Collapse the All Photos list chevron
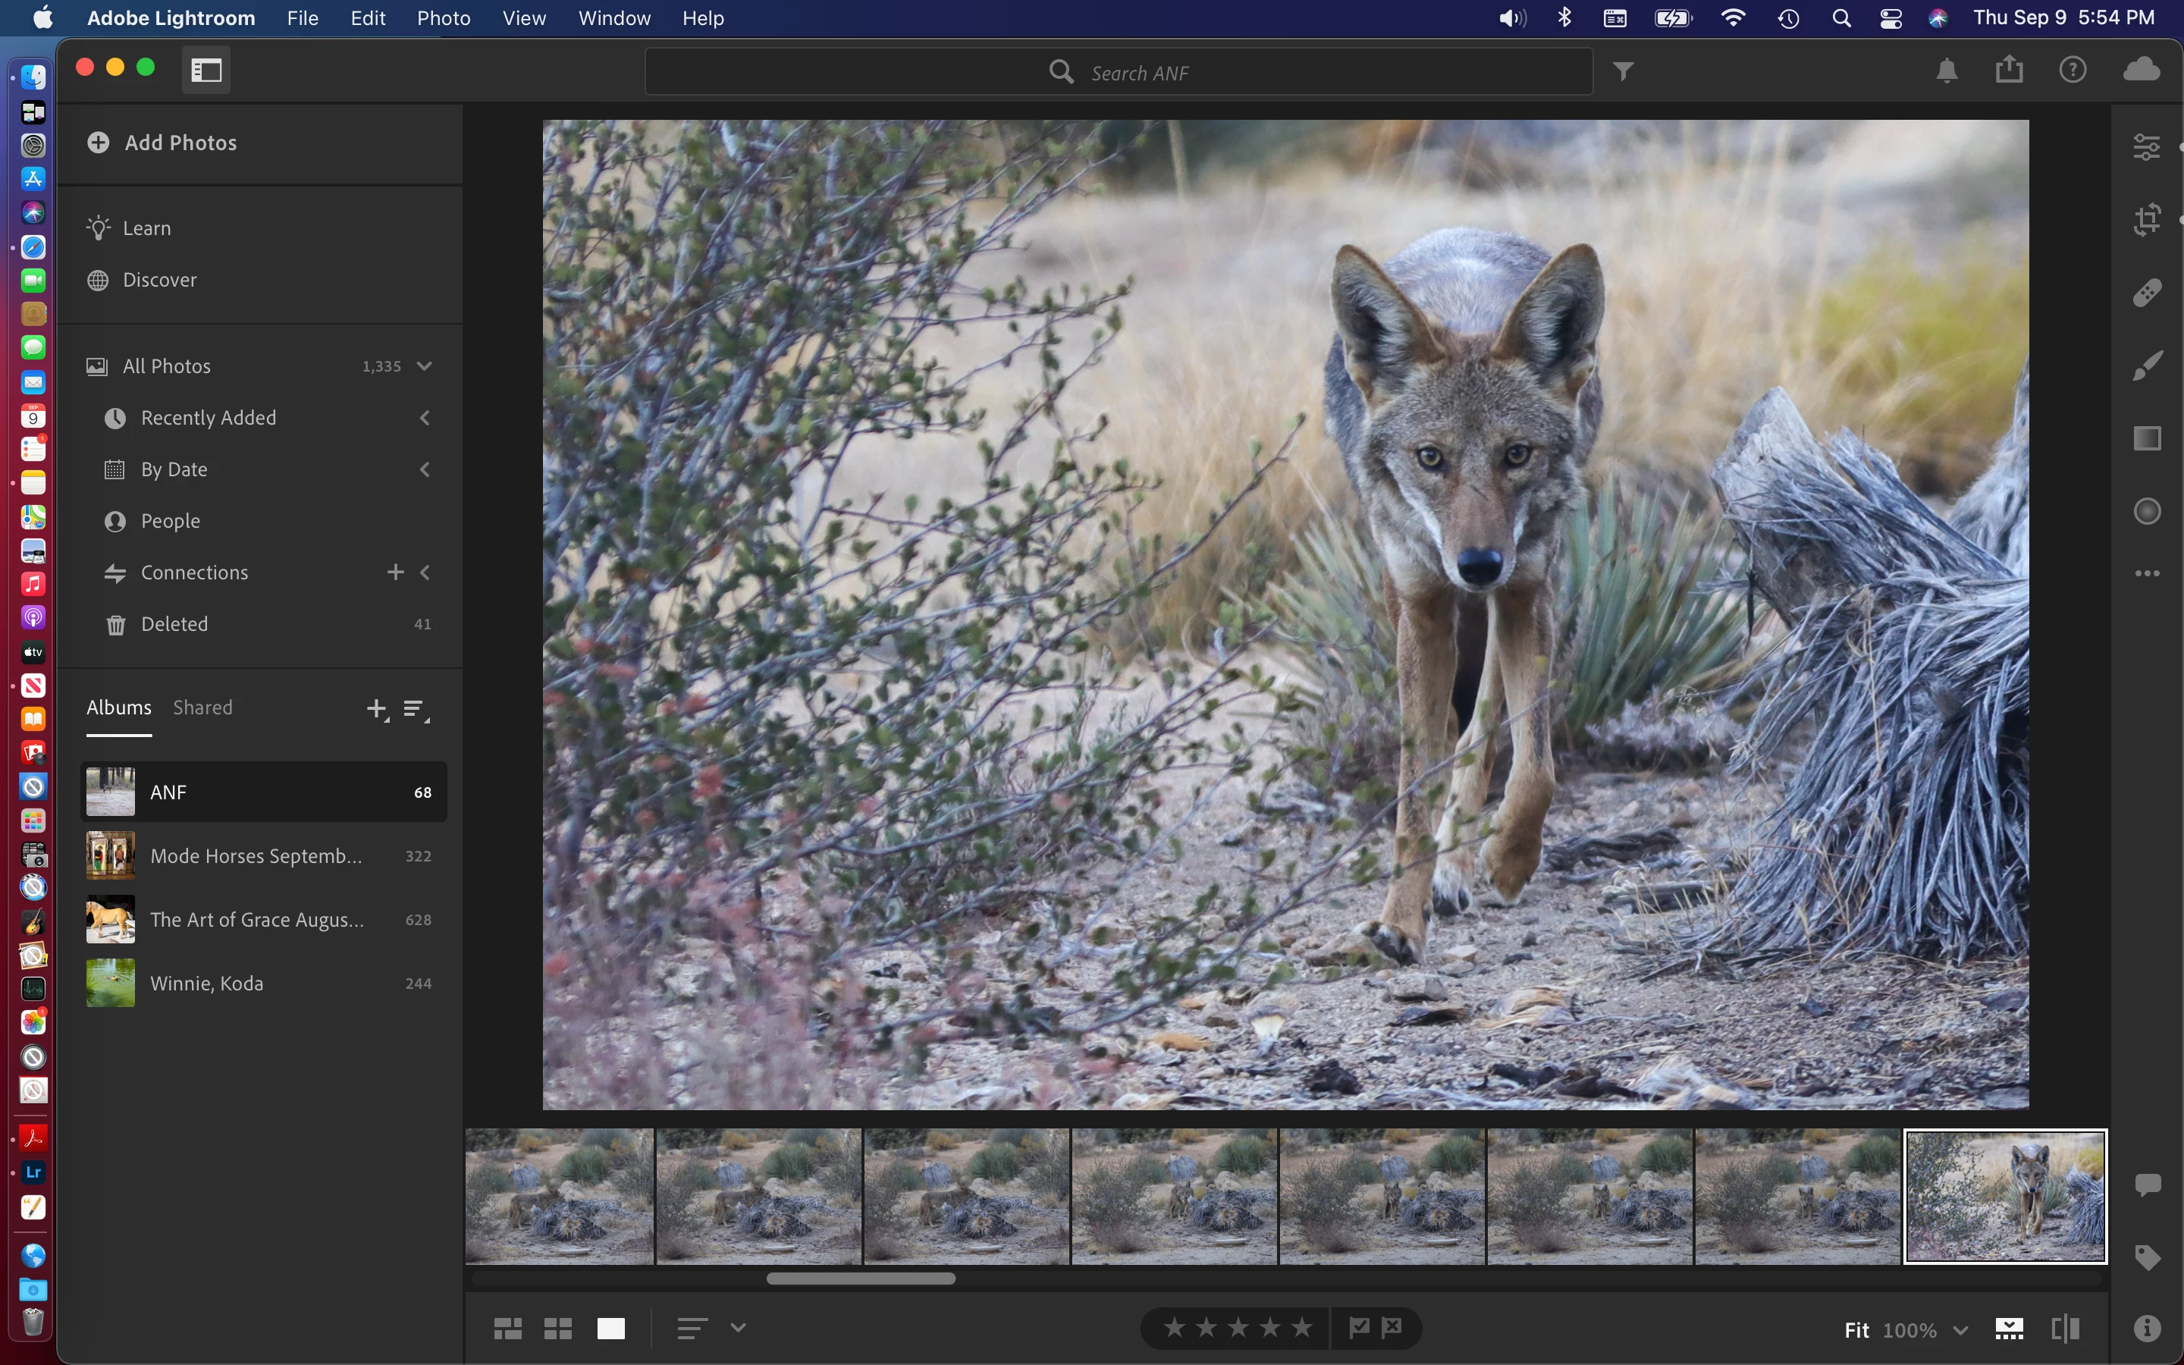2184x1365 pixels. pyautogui.click(x=424, y=366)
